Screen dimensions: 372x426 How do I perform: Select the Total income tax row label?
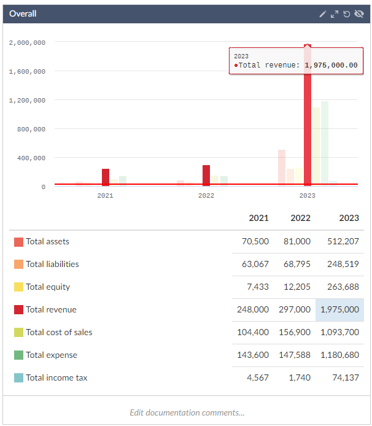pos(56,378)
